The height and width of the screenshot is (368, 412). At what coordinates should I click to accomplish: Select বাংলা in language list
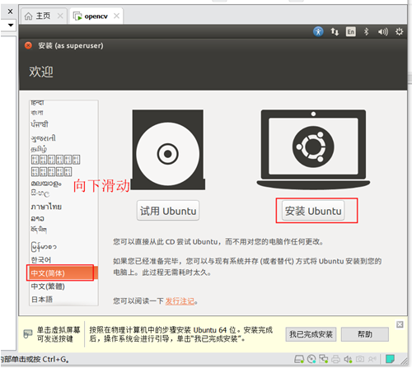pyautogui.click(x=63, y=113)
